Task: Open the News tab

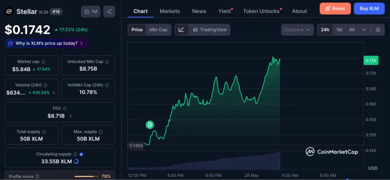Action: tap(199, 11)
